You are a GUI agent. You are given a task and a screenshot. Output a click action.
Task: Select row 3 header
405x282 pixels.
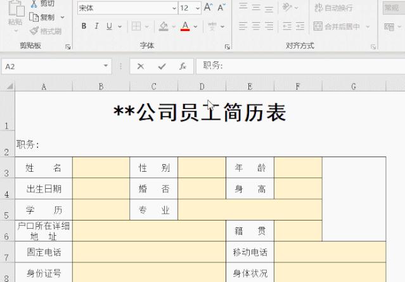tap(7, 167)
